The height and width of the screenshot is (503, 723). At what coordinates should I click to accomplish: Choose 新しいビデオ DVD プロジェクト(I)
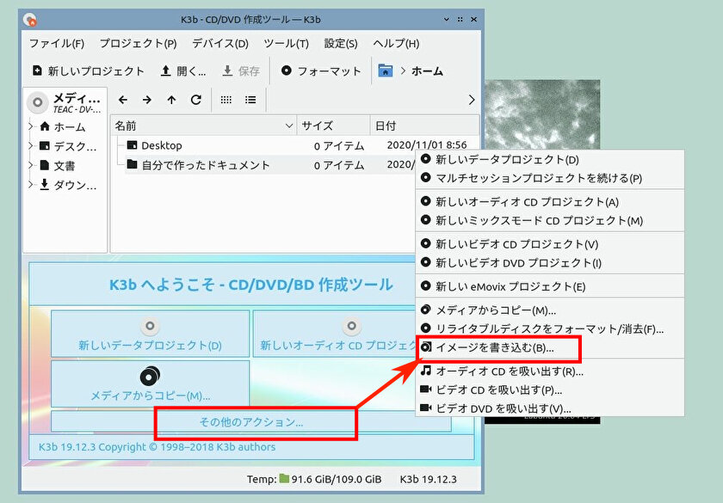(x=550, y=262)
